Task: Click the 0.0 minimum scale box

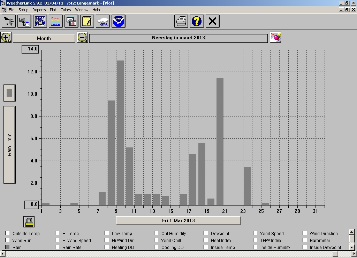Action: (32, 204)
